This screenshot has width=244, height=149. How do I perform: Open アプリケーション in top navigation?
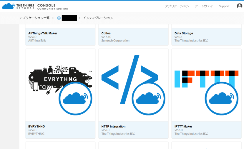coord(177,6)
